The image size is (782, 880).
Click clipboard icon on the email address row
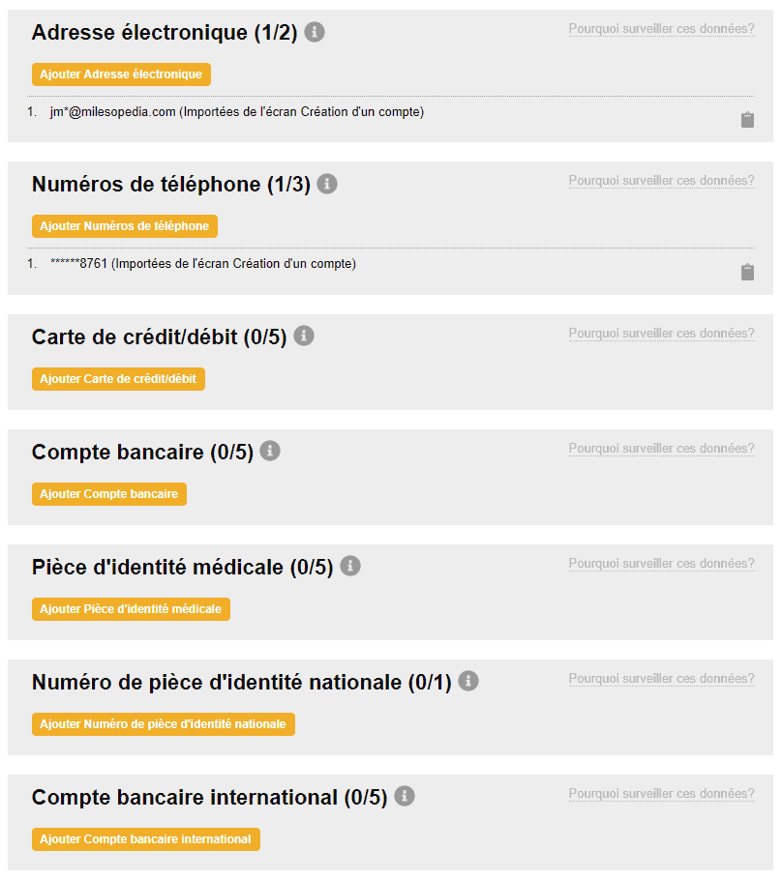[747, 120]
